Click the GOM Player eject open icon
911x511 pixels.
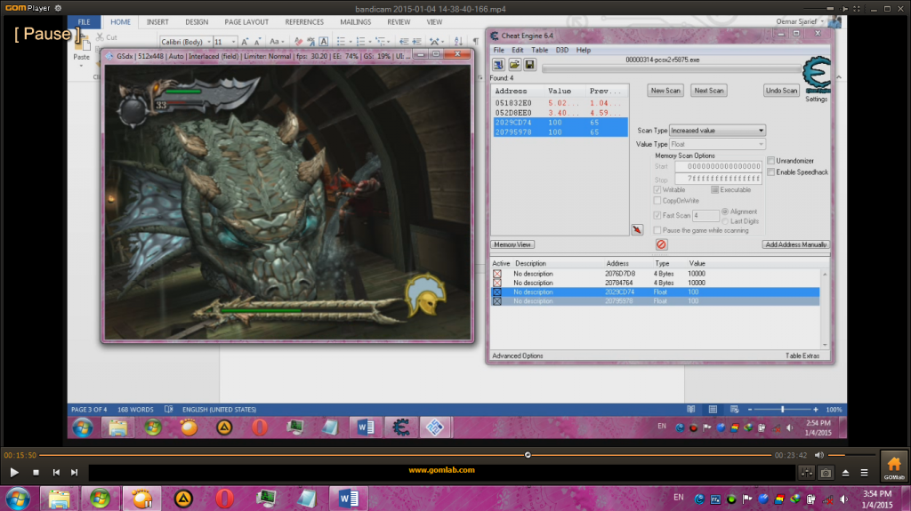(x=845, y=474)
